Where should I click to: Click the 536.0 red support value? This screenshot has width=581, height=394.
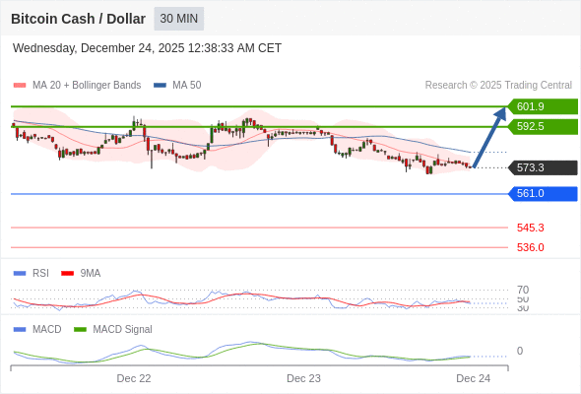531,247
